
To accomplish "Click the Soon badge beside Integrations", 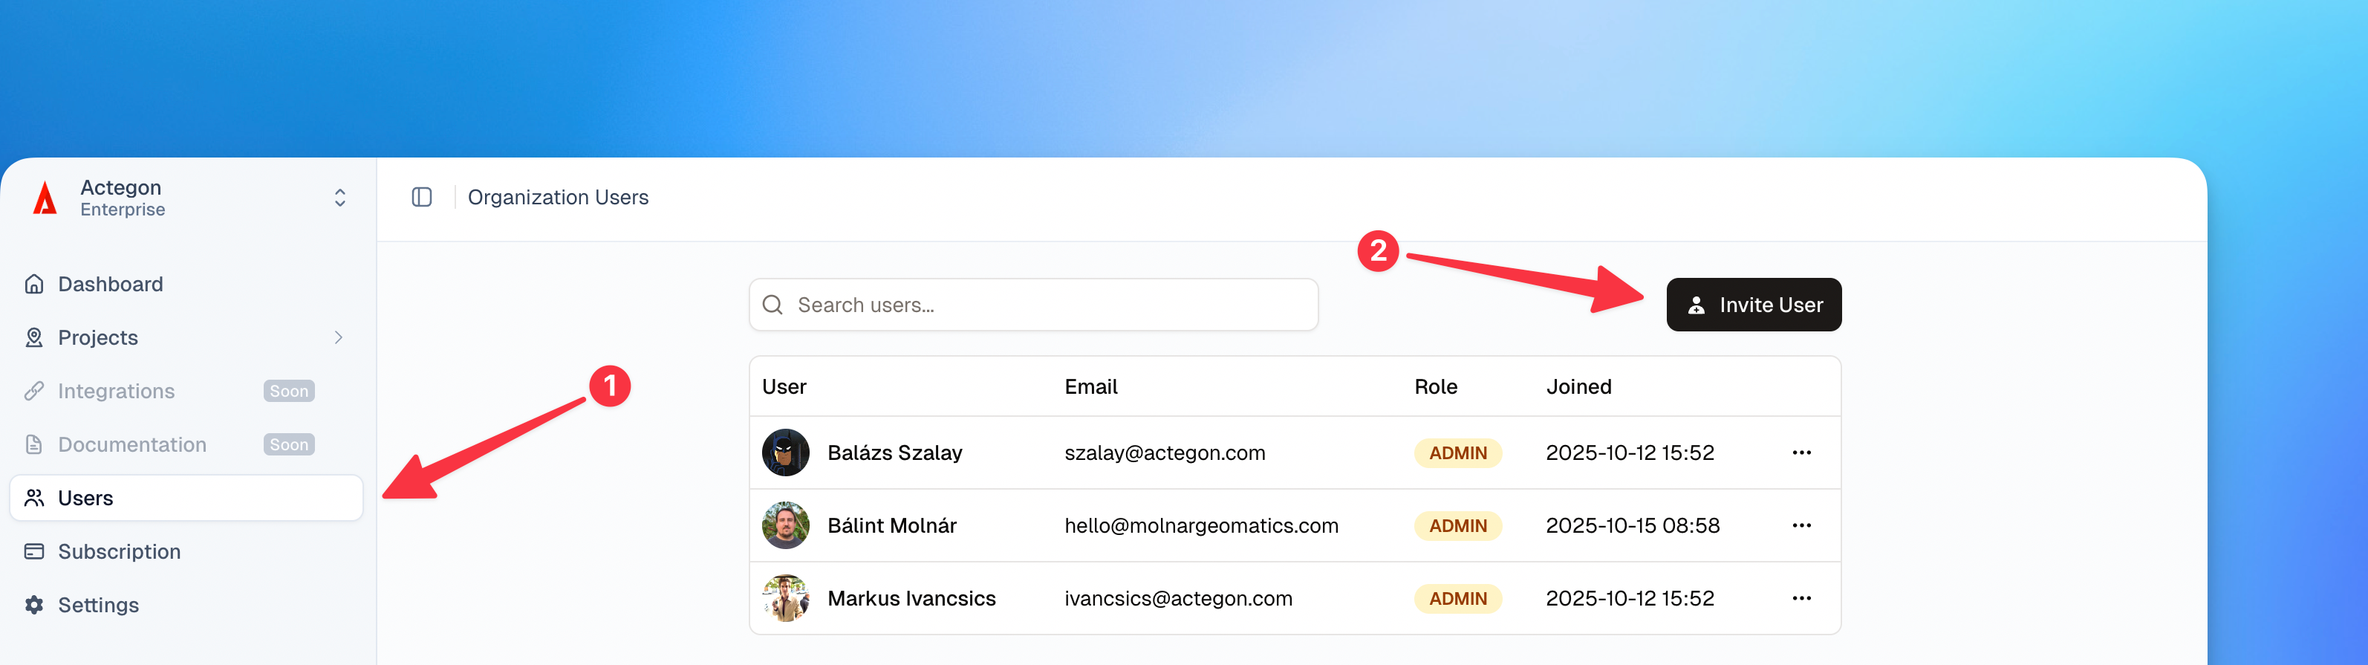I will [x=289, y=391].
